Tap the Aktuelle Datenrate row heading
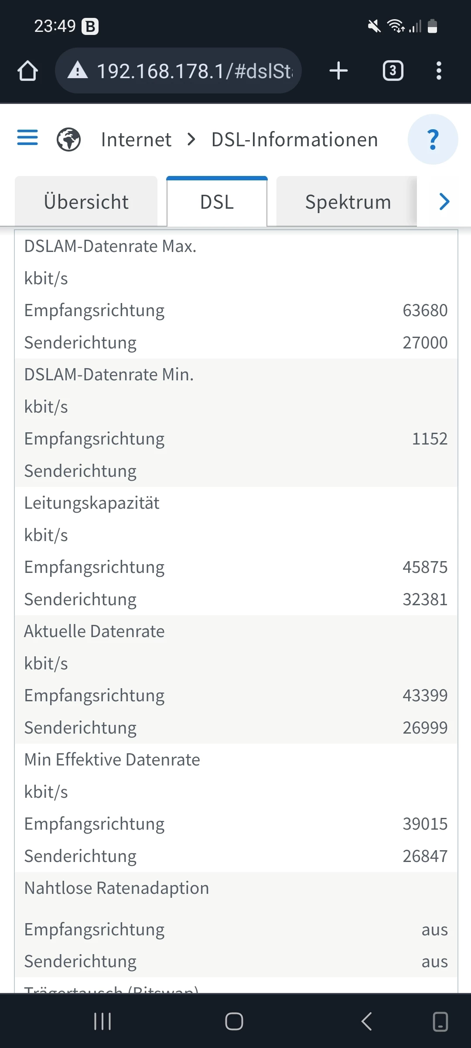 [95, 631]
